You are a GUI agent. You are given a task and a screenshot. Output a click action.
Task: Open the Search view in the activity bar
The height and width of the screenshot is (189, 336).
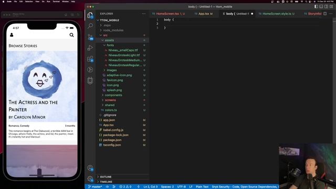(90, 26)
